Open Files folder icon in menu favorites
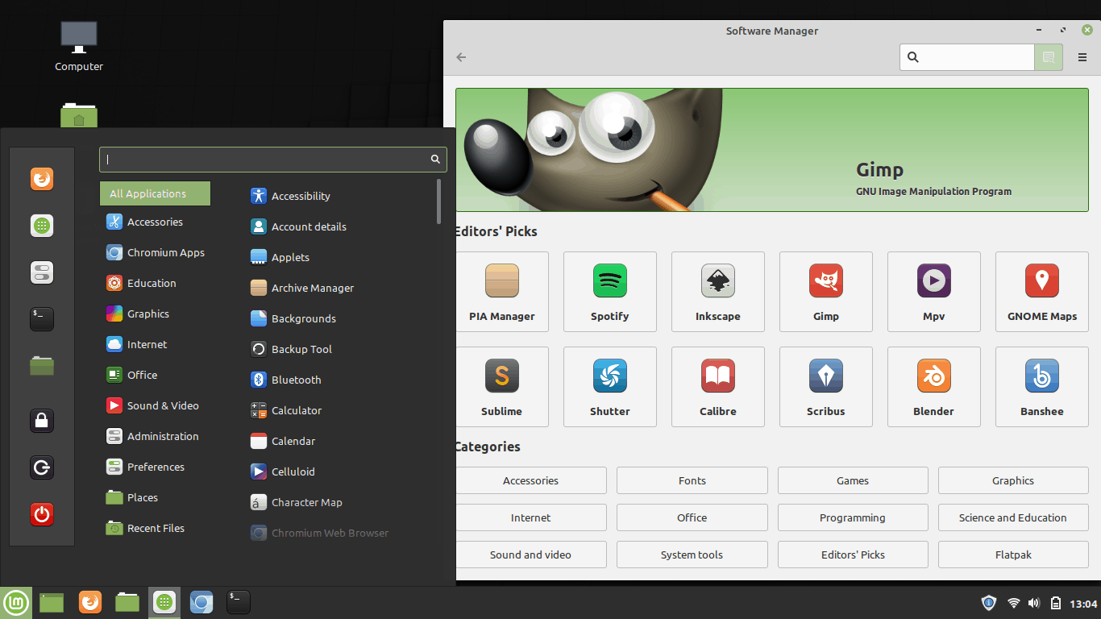This screenshot has height=619, width=1101. pos(42,366)
